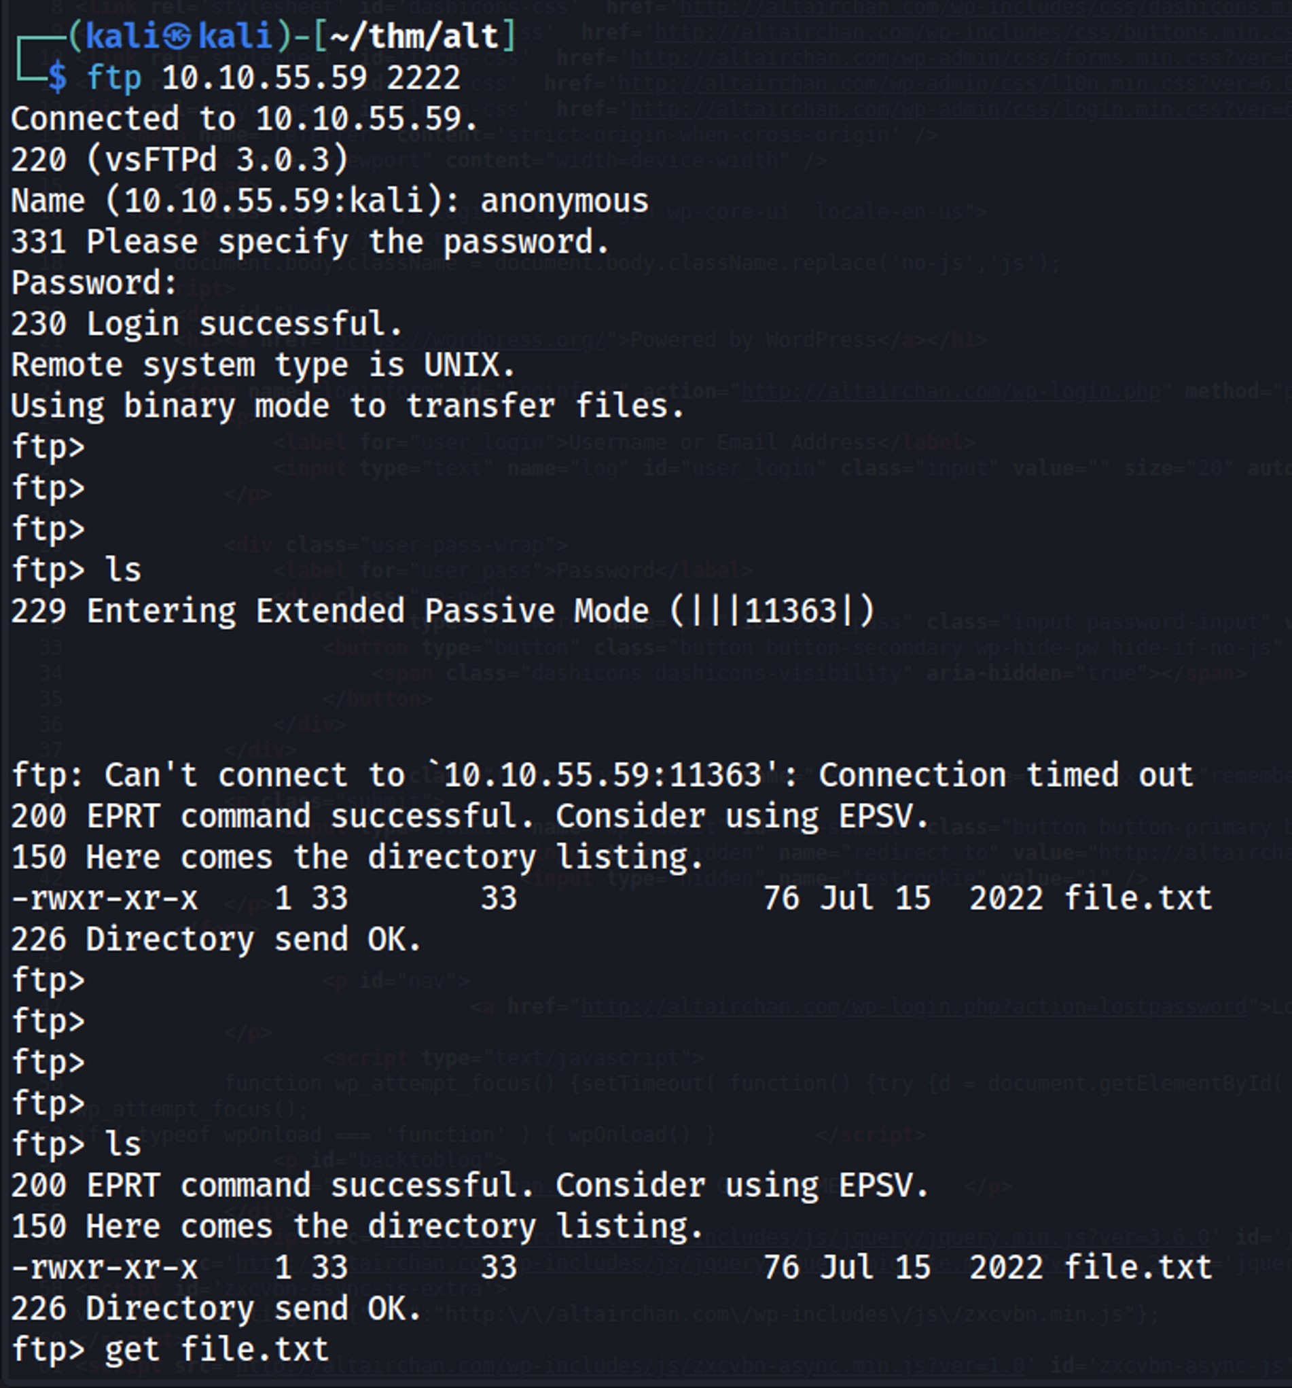Click the "Connection timed out" error text

(1005, 776)
